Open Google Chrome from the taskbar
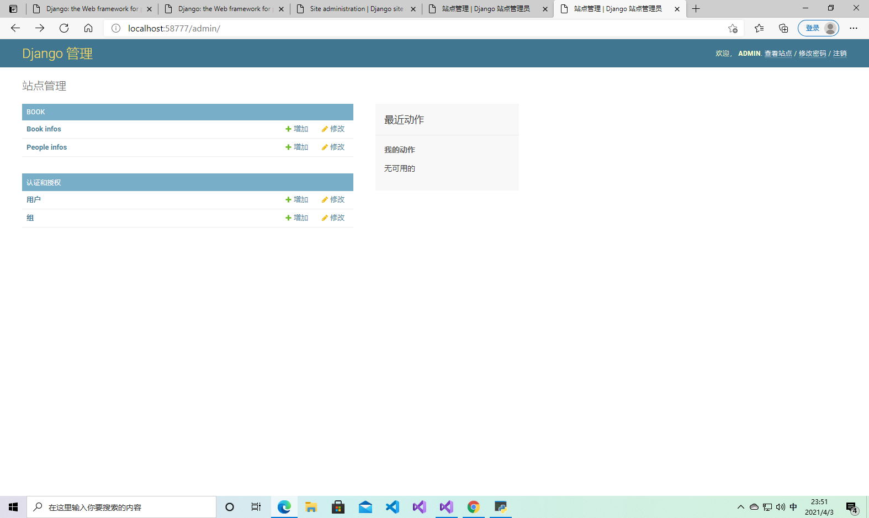The image size is (869, 518). click(x=474, y=507)
